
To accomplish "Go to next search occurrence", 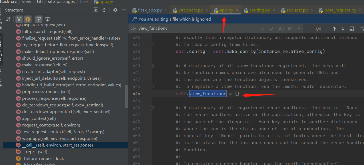I will tap(343, 29).
